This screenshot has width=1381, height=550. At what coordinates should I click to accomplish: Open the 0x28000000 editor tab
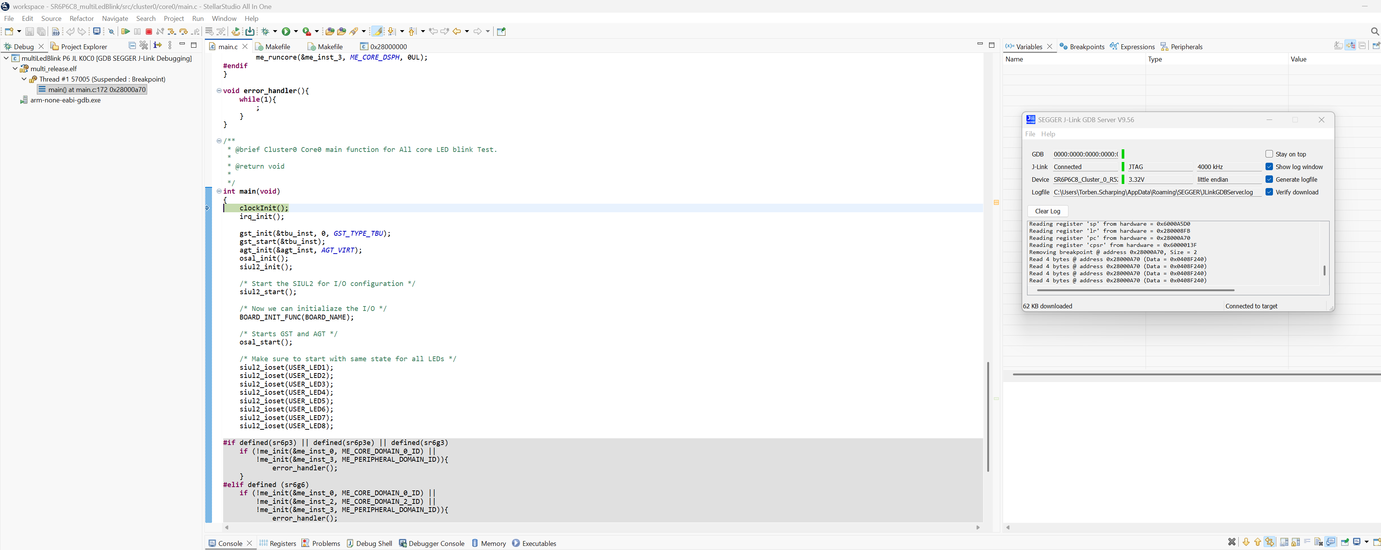pyautogui.click(x=383, y=47)
